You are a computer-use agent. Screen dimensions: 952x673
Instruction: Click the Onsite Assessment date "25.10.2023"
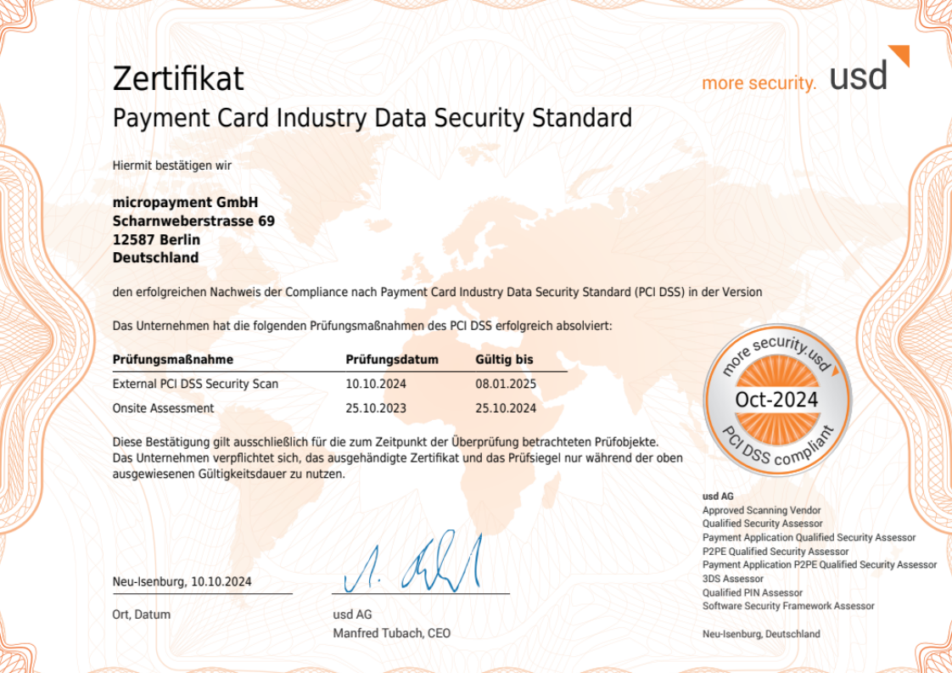[x=376, y=408]
